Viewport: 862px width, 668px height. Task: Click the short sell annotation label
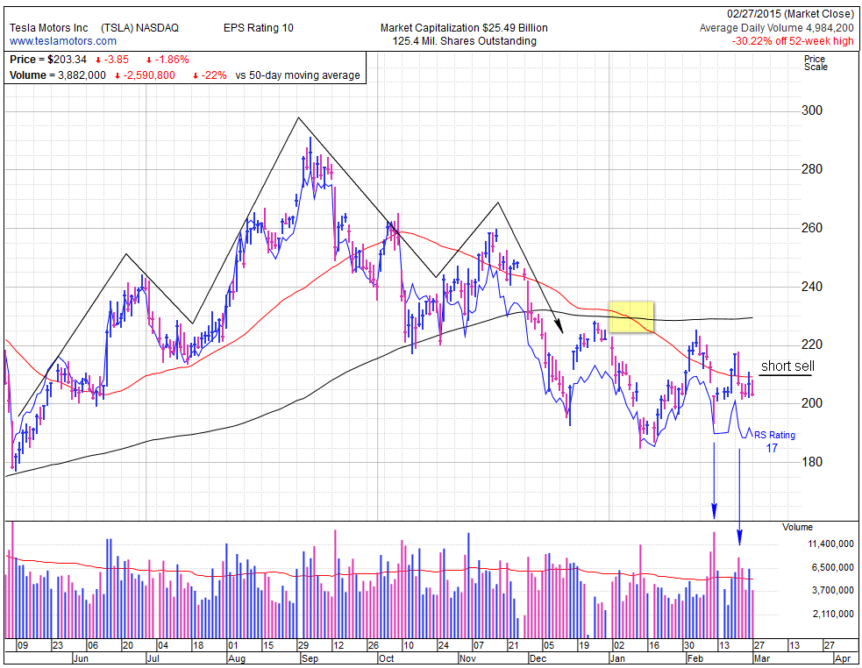[787, 366]
